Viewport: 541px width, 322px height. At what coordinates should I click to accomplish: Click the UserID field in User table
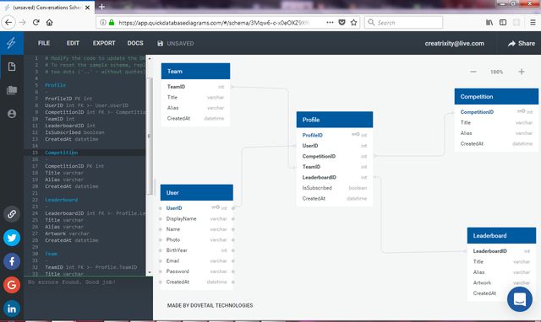tap(197, 208)
